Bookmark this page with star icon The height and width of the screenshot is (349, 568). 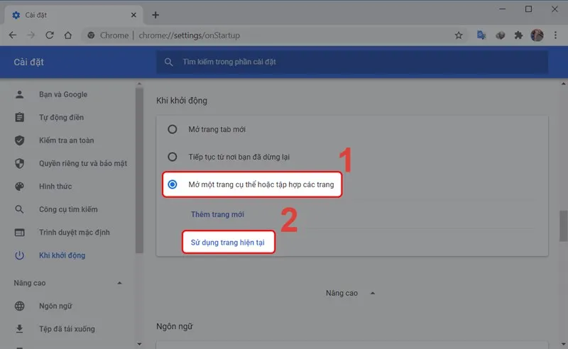[459, 35]
